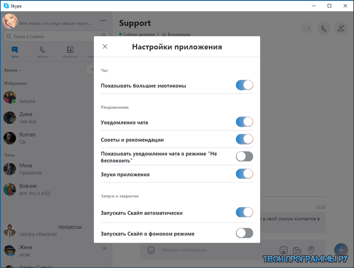The height and width of the screenshot is (268, 354).
Task: Expand the Время sort dropdown
Action: point(13,70)
